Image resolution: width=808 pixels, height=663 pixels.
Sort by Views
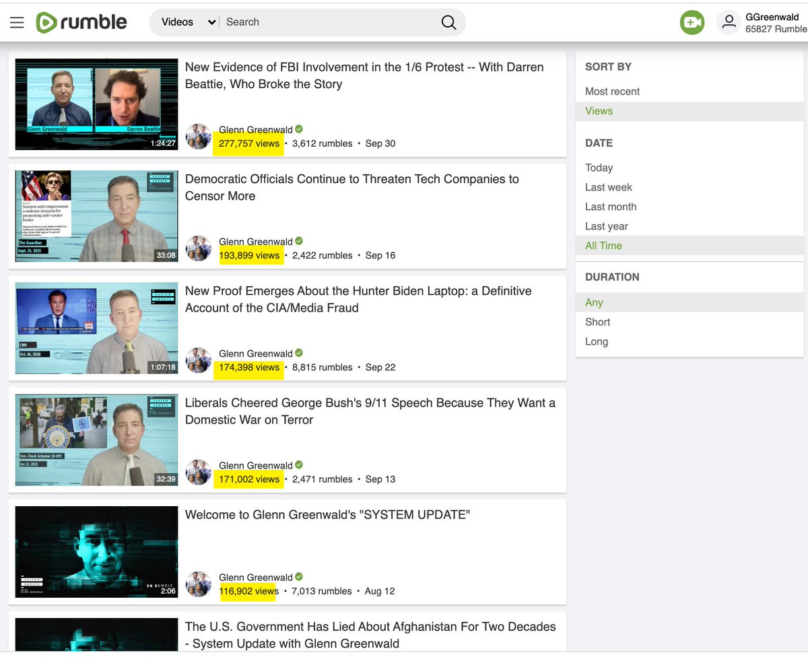[x=599, y=111]
